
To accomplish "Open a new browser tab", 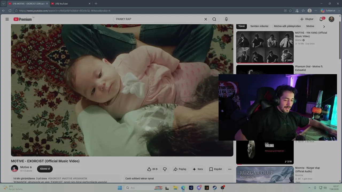I will click(96, 3).
